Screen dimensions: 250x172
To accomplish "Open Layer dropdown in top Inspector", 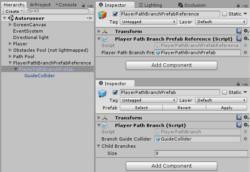I will [221, 21].
